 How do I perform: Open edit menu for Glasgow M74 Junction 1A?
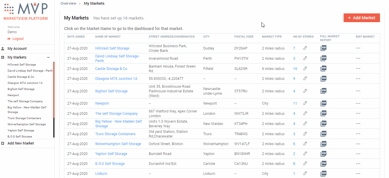click(x=358, y=78)
